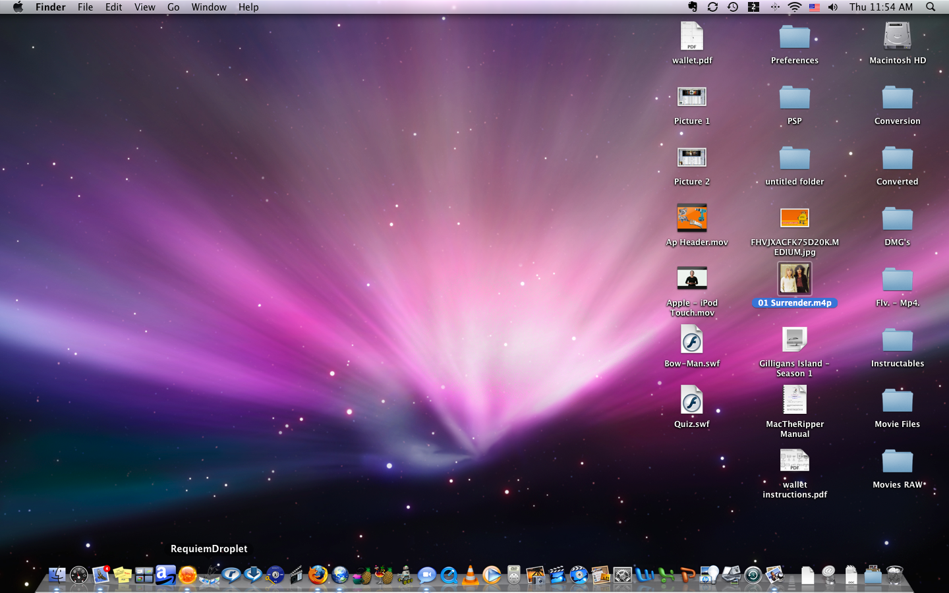Select the untitled folder
Viewport: 949px width, 593px height.
coord(795,158)
